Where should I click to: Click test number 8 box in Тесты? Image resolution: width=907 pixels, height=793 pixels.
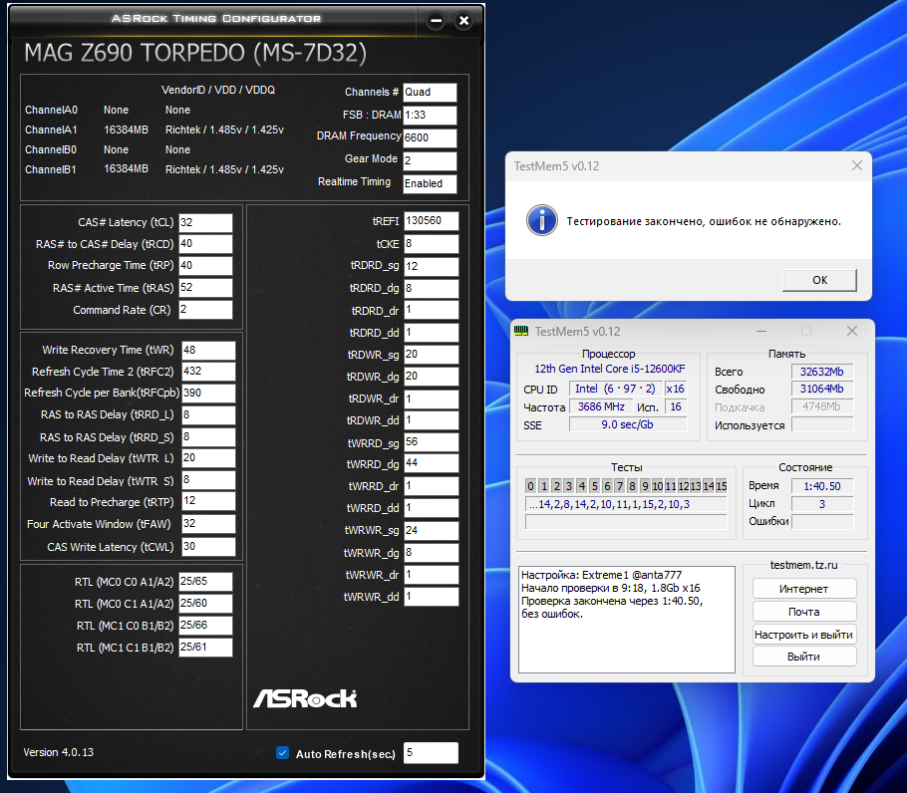(632, 486)
